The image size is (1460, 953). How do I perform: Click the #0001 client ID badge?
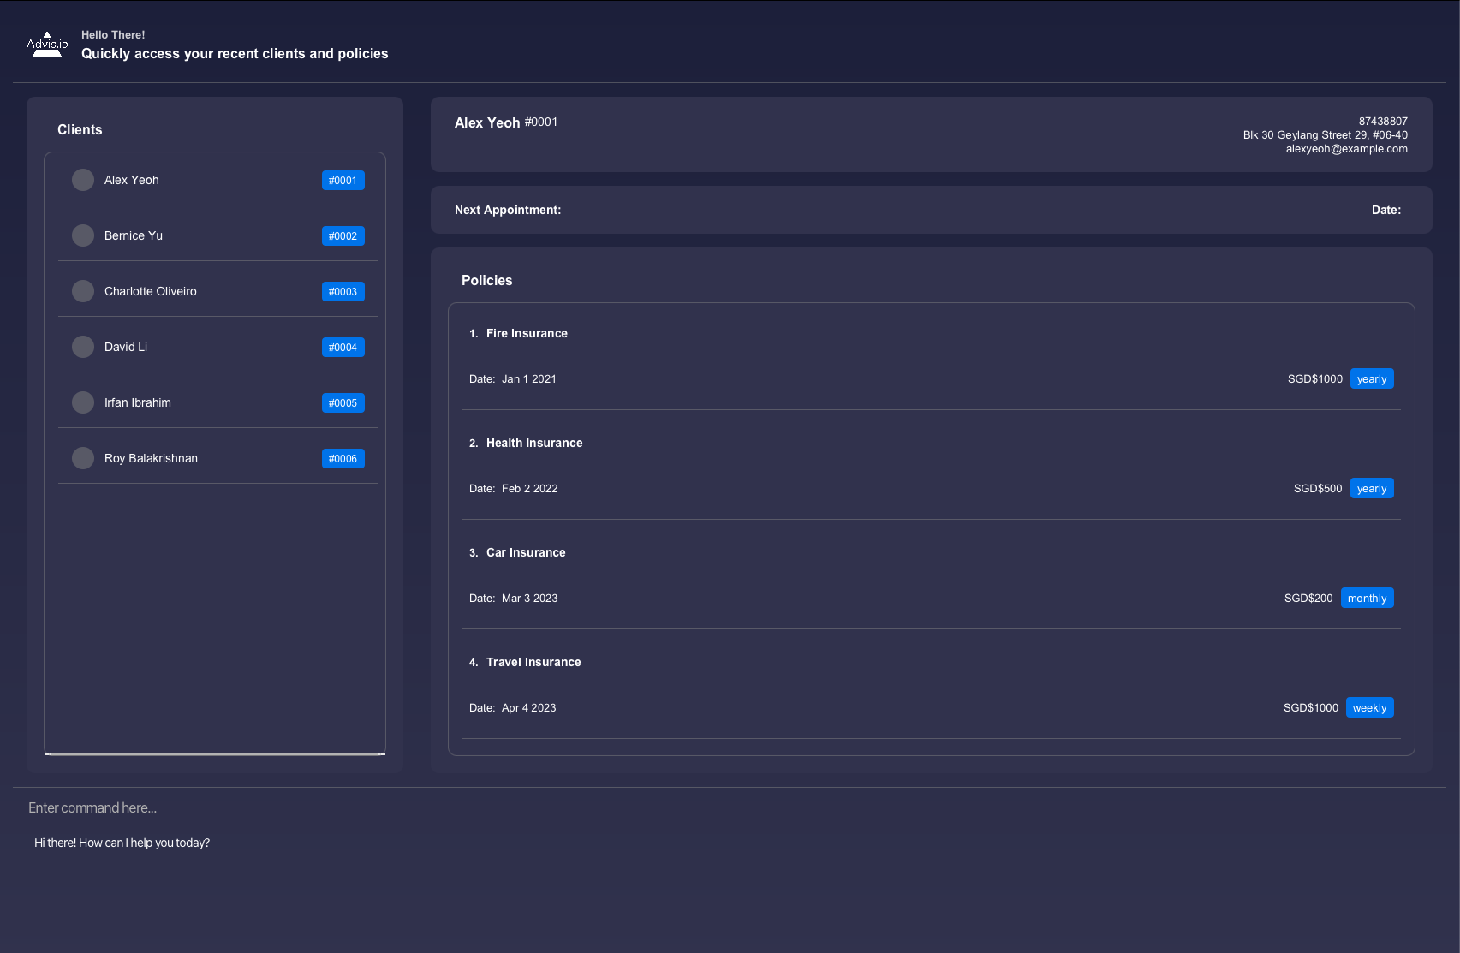click(x=343, y=181)
